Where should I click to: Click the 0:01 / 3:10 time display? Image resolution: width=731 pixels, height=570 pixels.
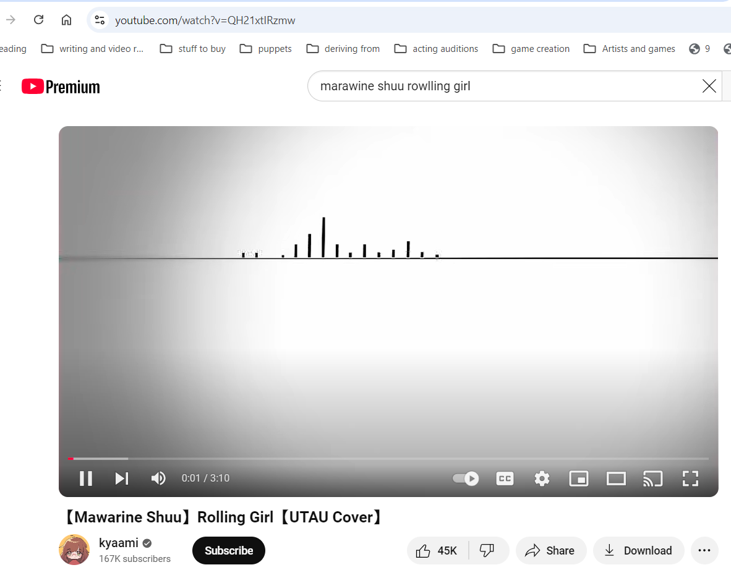click(205, 478)
